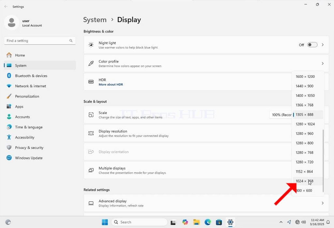This screenshot has height=228, width=334.
Task: Expand the Color profile chevron
Action: click(x=323, y=64)
